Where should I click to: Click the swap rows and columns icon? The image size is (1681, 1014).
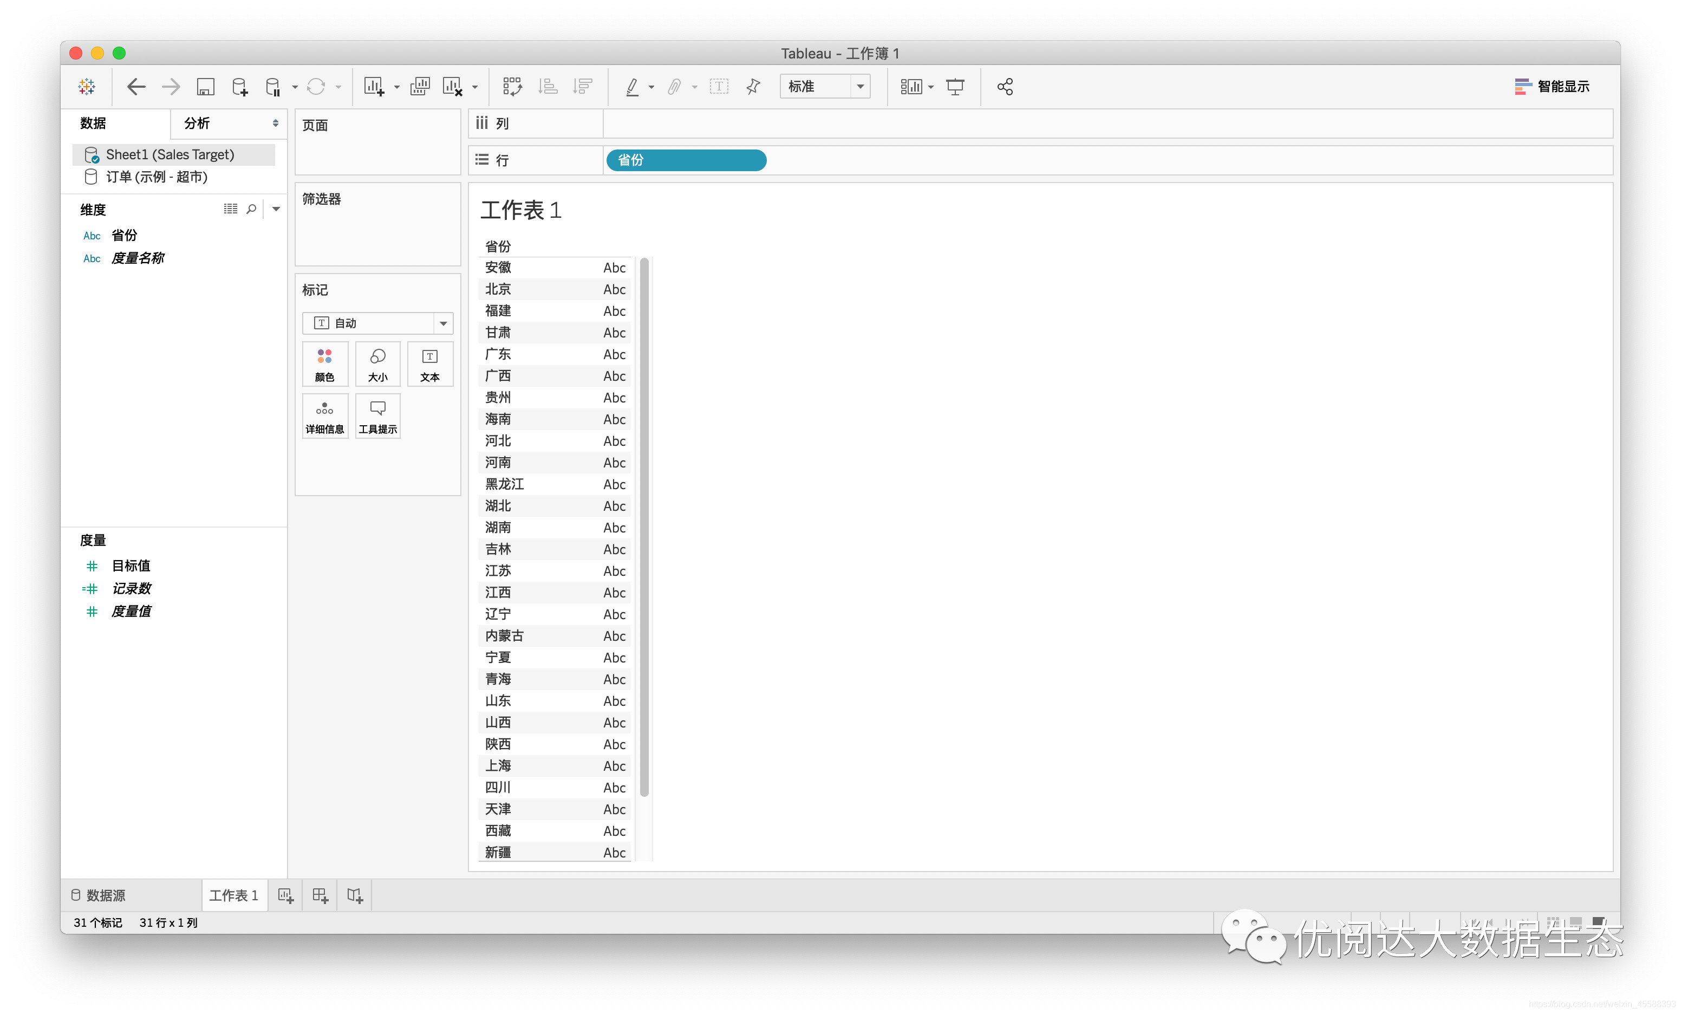click(512, 87)
